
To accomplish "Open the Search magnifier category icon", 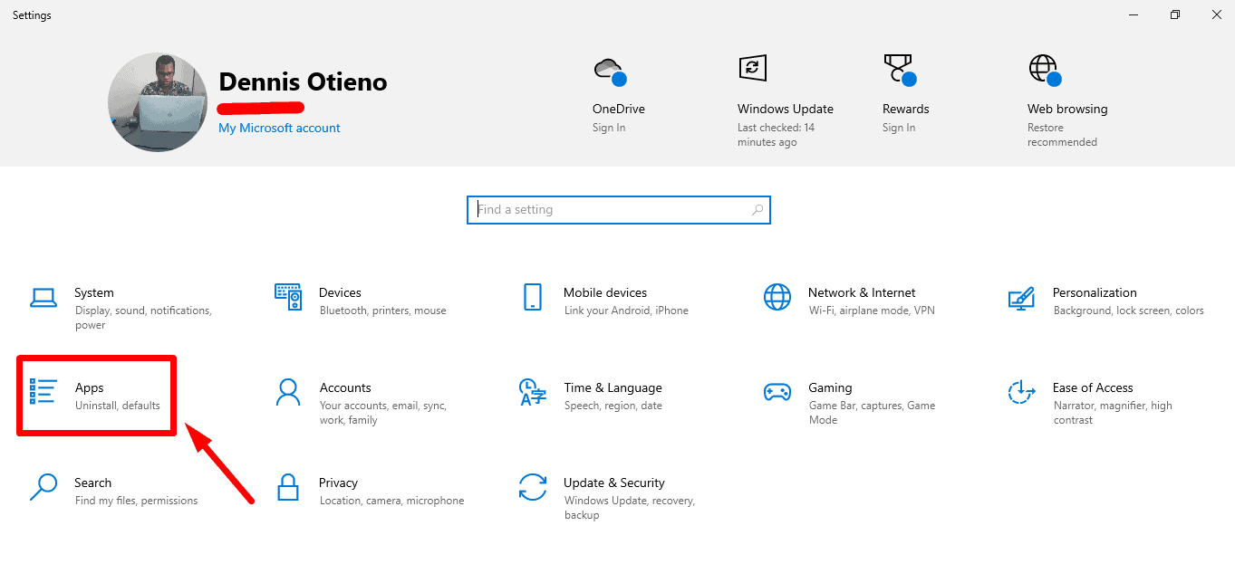I will [x=43, y=487].
